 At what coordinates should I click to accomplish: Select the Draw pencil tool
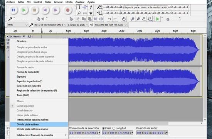coord(91,7)
